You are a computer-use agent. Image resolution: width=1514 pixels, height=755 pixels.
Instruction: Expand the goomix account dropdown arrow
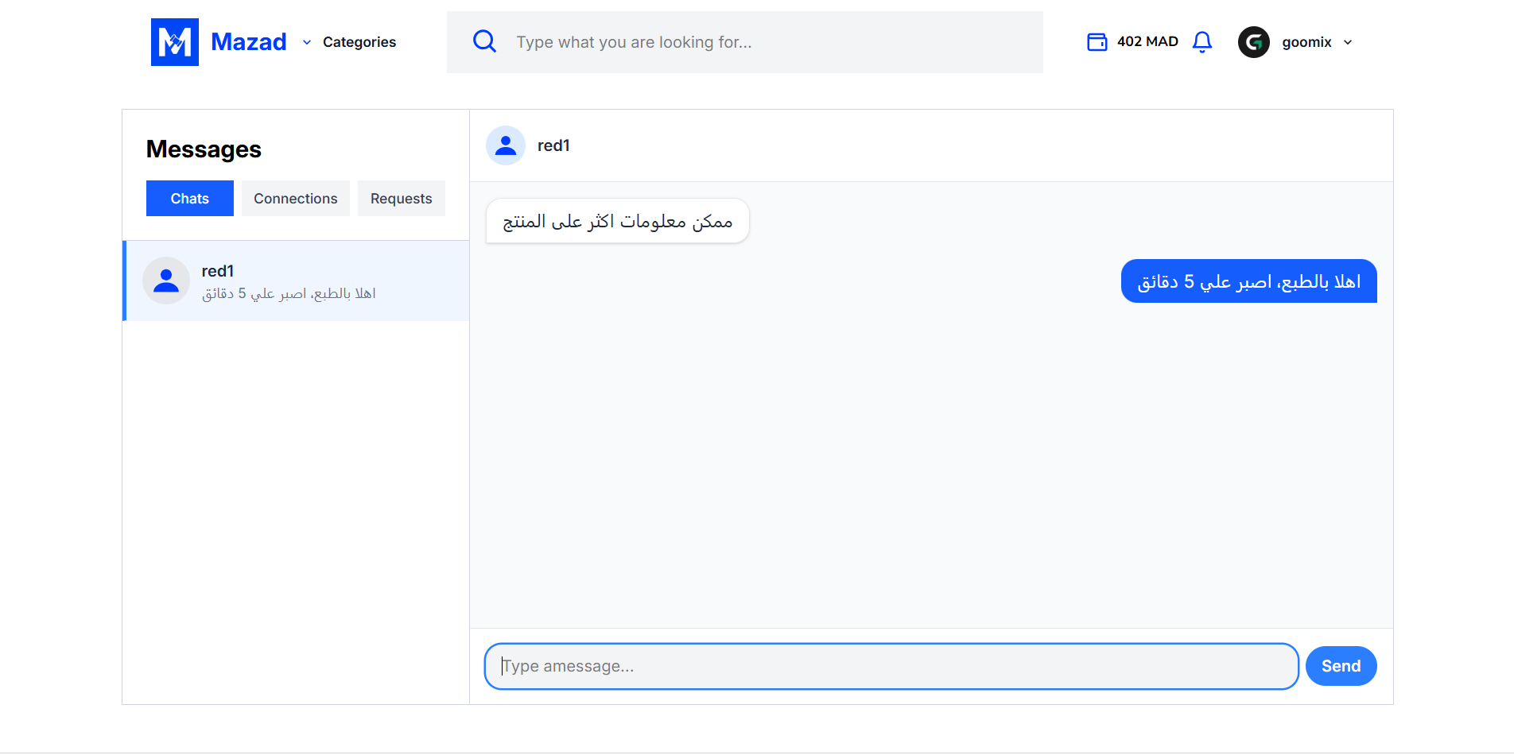click(1348, 43)
